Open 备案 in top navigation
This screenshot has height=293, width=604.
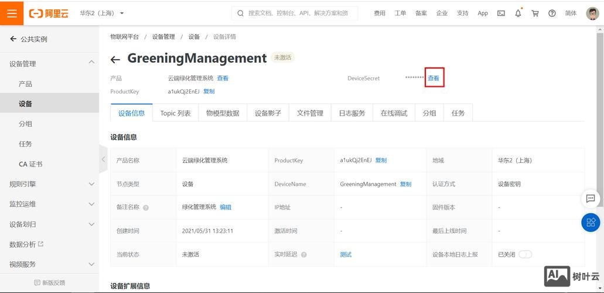(x=421, y=13)
